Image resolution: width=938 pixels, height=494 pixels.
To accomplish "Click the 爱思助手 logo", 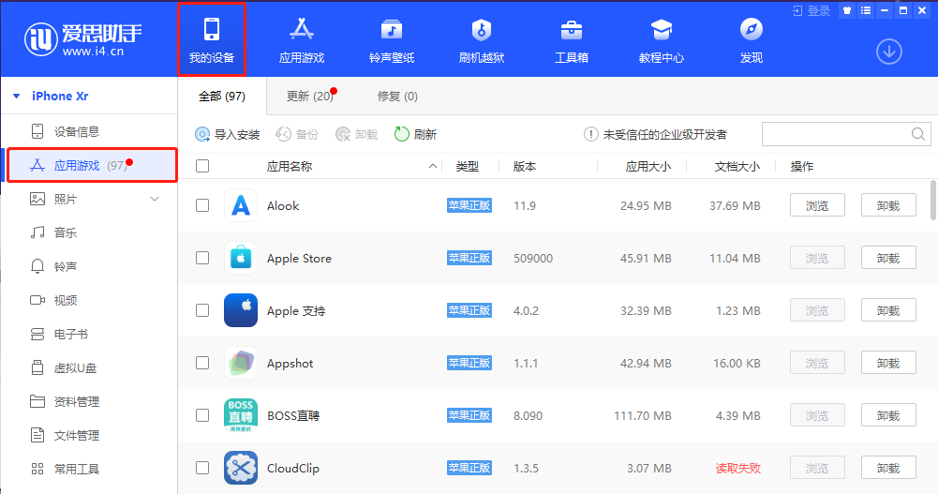I will pos(82,39).
